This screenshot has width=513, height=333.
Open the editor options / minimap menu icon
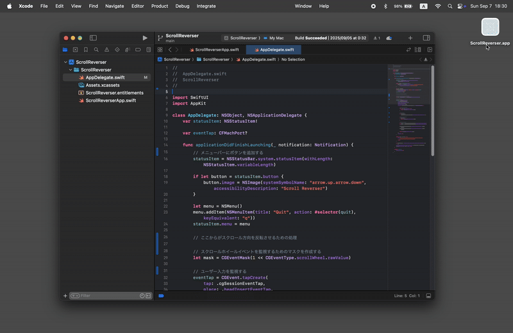(x=418, y=50)
